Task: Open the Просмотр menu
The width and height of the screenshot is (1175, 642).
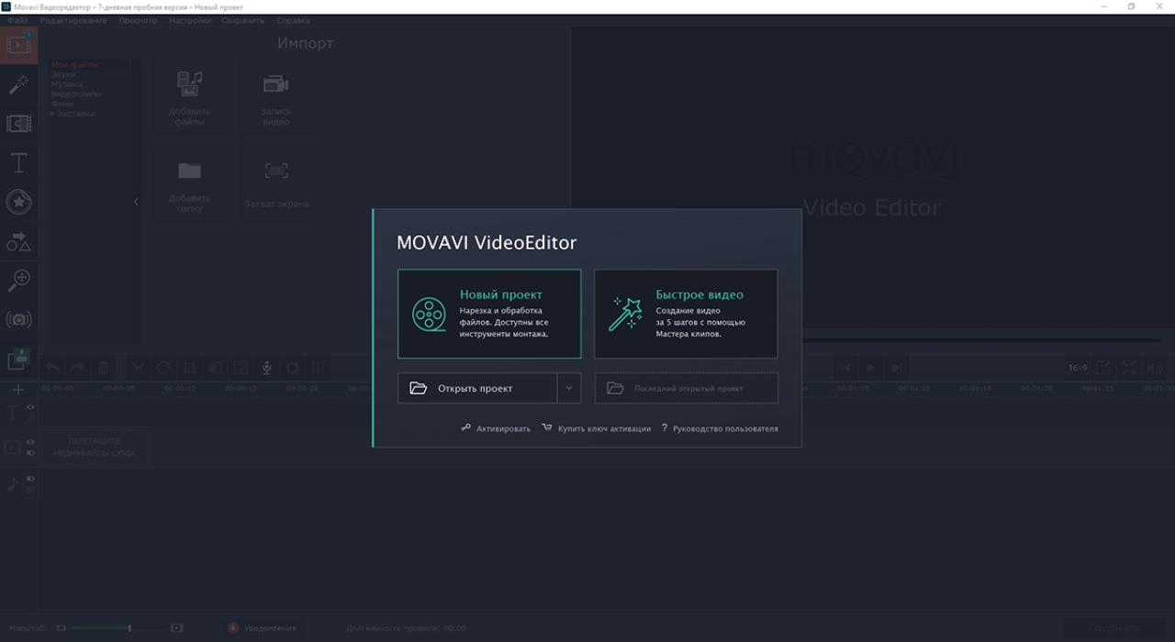Action: pos(138,20)
